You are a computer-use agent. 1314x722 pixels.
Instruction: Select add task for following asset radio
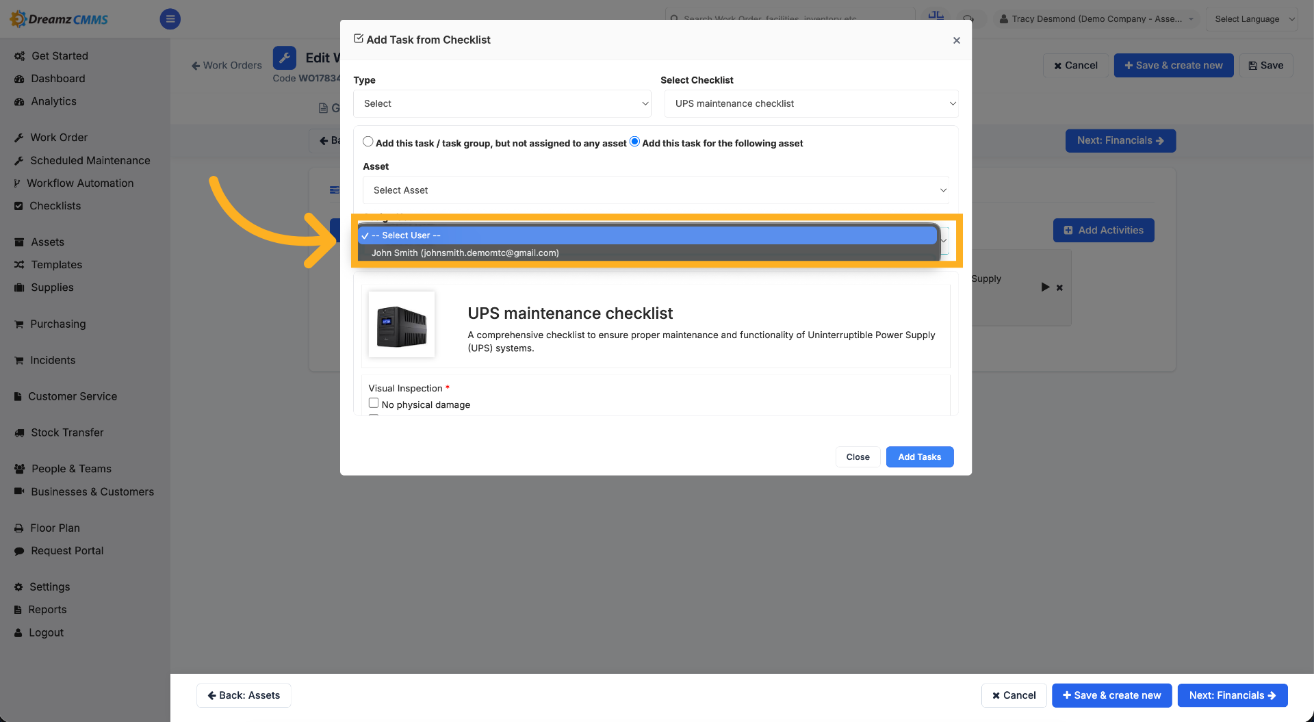[634, 142]
